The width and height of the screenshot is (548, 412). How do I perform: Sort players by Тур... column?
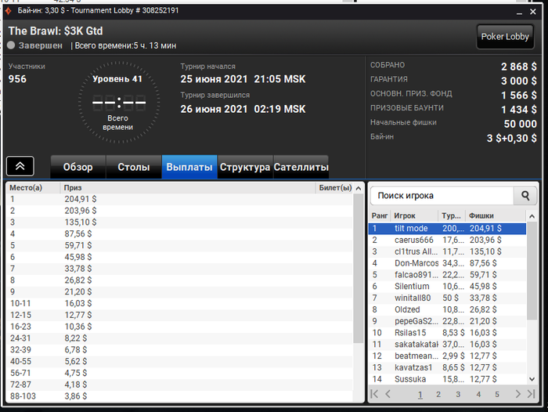(452, 216)
